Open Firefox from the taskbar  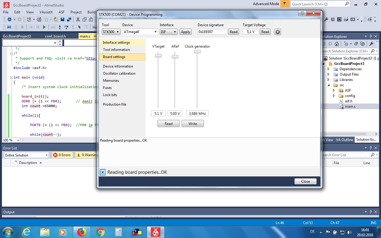82,232
